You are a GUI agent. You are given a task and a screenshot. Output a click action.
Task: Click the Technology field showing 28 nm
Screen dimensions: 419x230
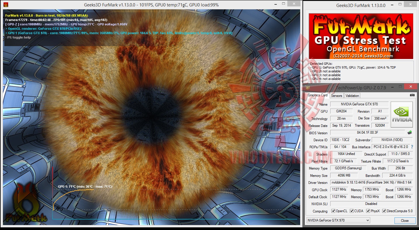(x=341, y=119)
